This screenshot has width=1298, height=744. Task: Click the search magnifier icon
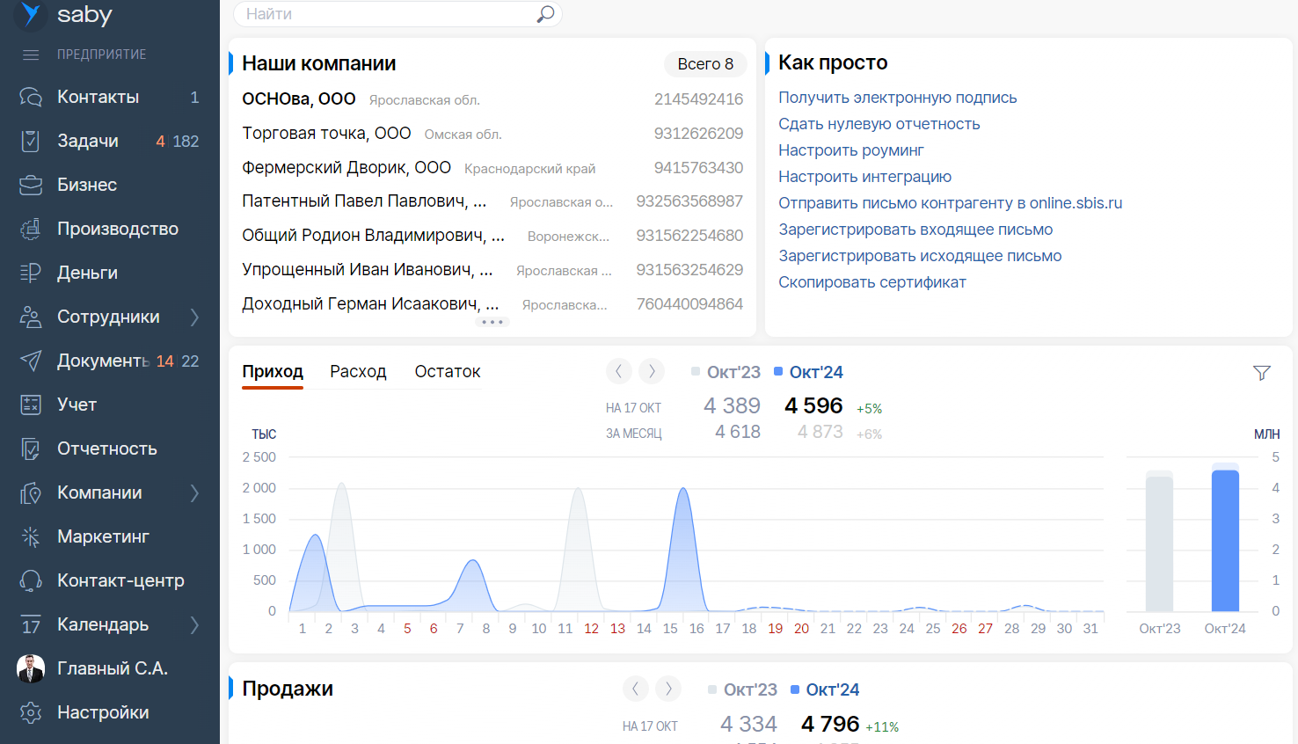546,14
